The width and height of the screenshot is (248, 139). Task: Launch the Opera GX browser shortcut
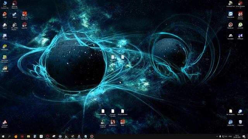[15, 5]
